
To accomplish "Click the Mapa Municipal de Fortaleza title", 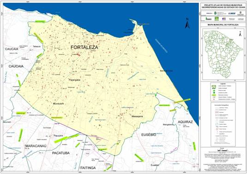I will [x=223, y=25].
